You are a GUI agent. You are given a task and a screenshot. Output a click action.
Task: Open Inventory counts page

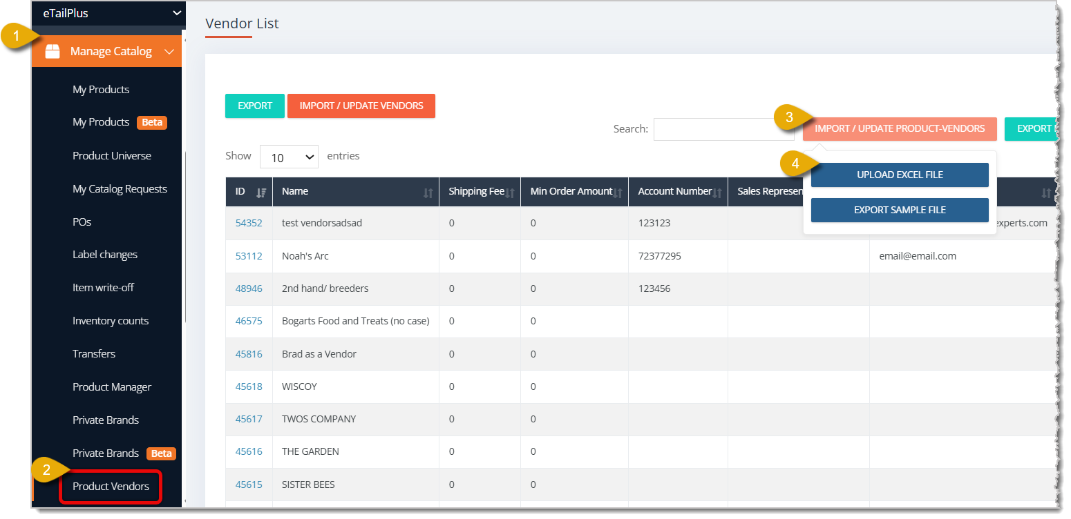point(111,321)
